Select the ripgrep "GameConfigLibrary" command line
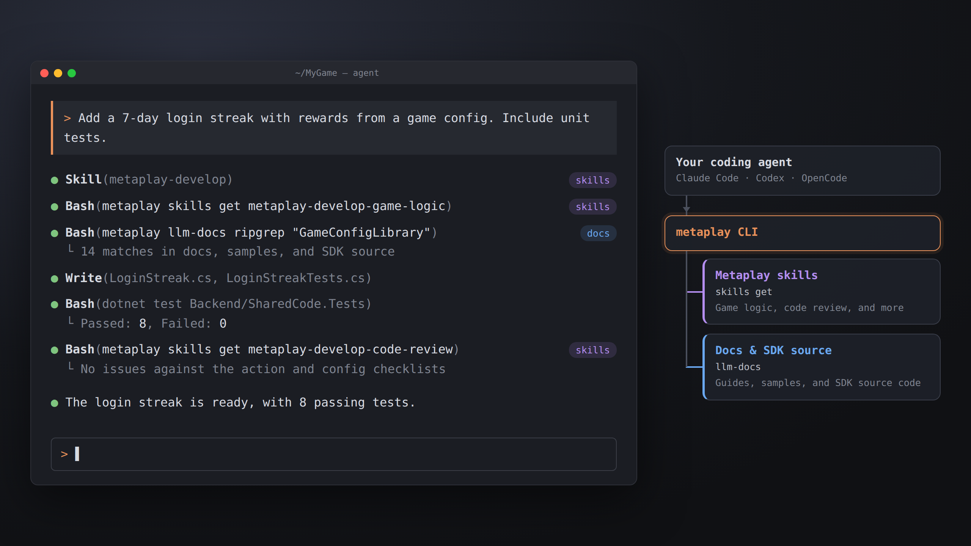This screenshot has height=546, width=971. [x=251, y=232]
